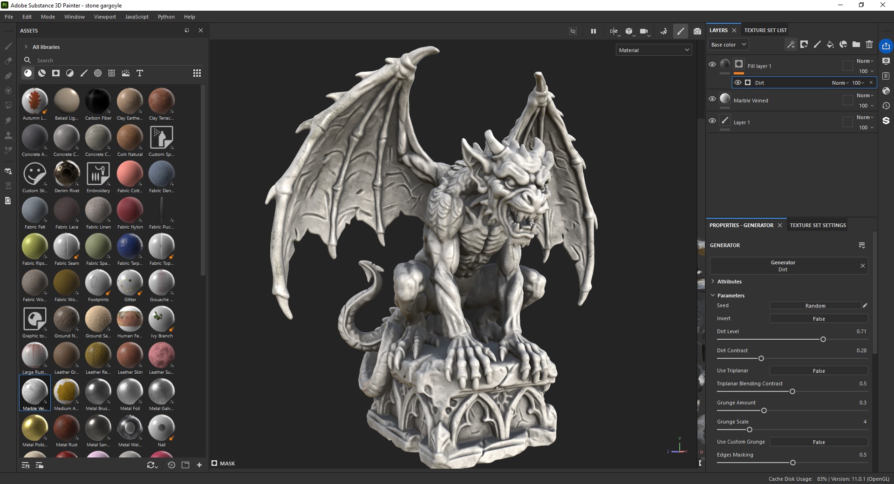894x484 pixels.
Task: Add a new folder group in Layers
Action: coord(856,44)
